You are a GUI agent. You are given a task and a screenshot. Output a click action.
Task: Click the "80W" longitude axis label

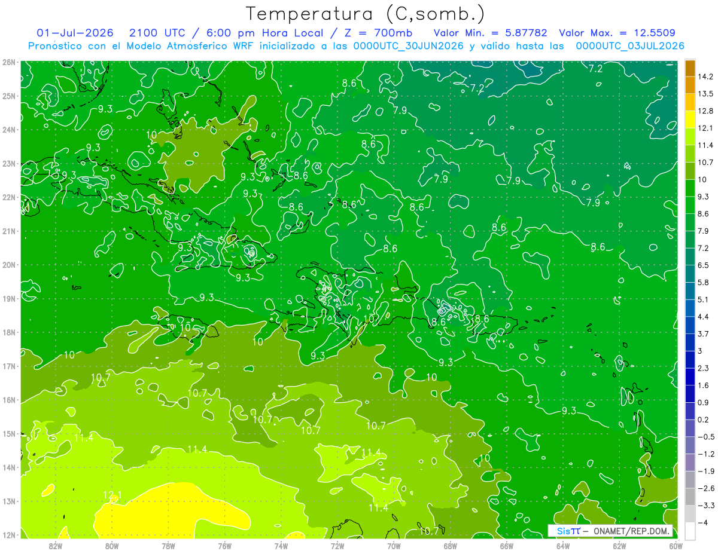click(x=112, y=546)
